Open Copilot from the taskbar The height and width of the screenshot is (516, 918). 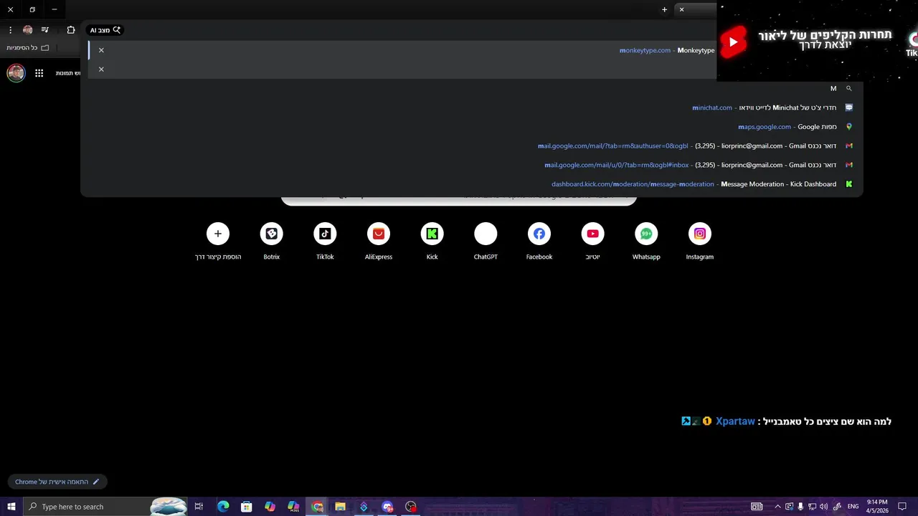point(270,507)
